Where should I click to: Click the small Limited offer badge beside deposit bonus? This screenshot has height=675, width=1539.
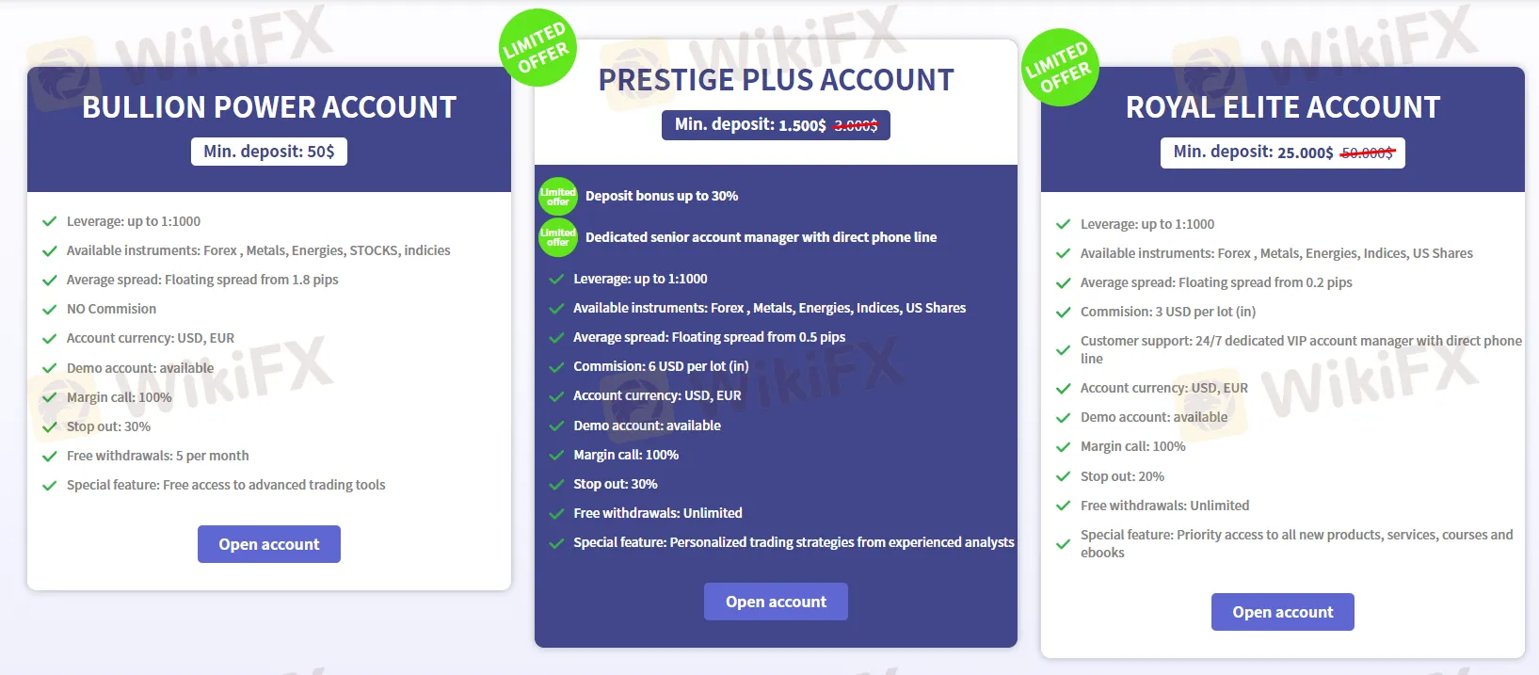click(x=557, y=196)
